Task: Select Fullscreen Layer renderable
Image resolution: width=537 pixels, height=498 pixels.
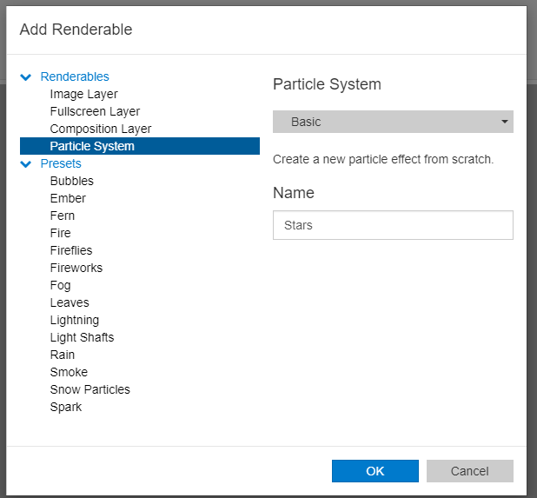Action: (x=95, y=111)
